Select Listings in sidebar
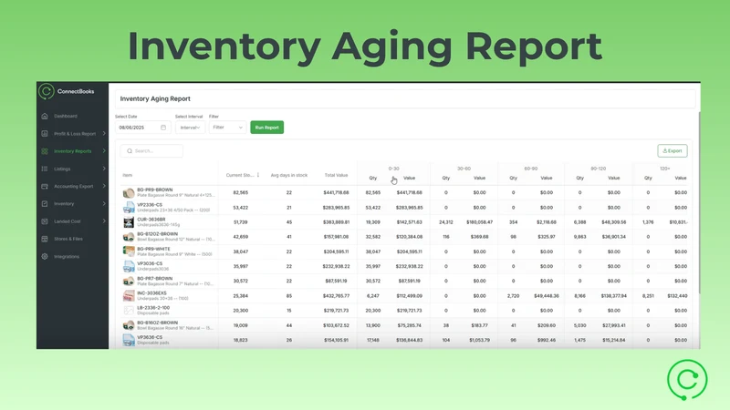Viewport: 730px width, 410px height. [x=62, y=169]
